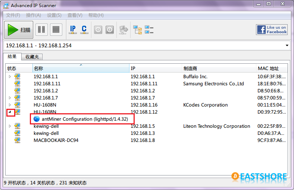Minimize the Advanced IP Scanner window

click(x=259, y=4)
